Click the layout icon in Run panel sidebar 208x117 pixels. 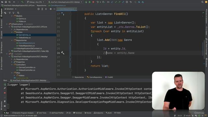pos(5,106)
